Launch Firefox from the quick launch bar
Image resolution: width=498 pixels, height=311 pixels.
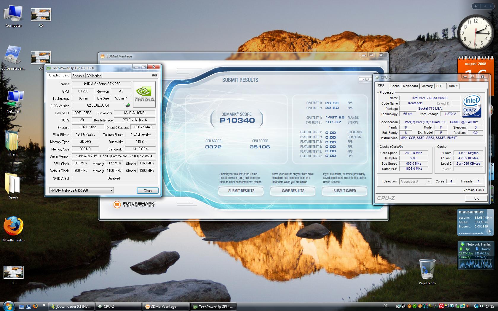[x=35, y=307]
